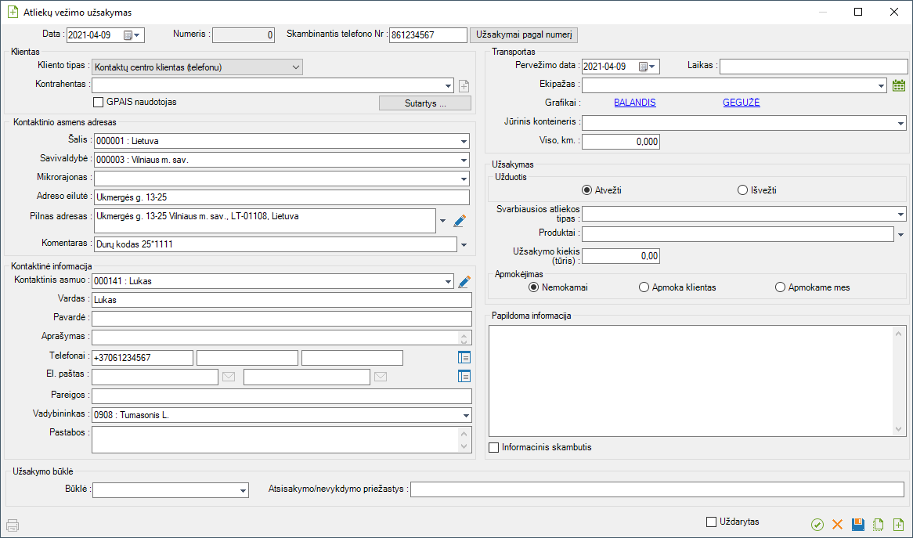Edit the Kontaktinis asmuo with pencil icon
Image resolution: width=913 pixels, height=538 pixels.
(x=464, y=281)
